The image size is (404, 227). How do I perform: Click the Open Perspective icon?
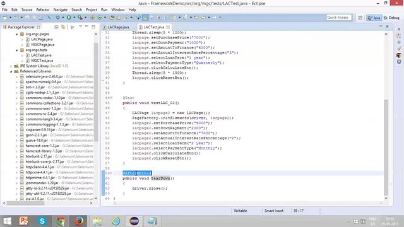[360, 18]
